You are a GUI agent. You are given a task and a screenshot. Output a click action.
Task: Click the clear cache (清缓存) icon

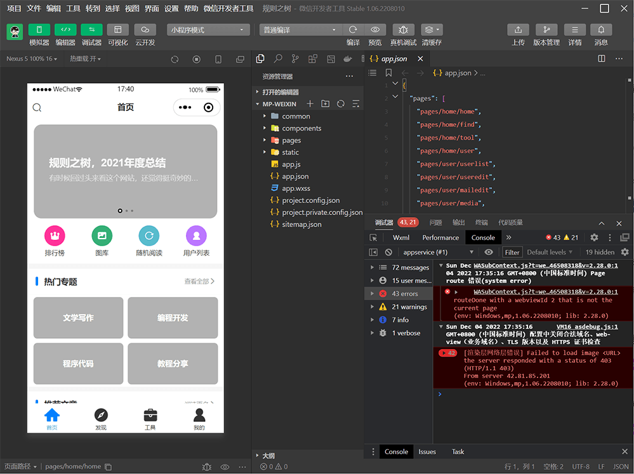point(432,30)
